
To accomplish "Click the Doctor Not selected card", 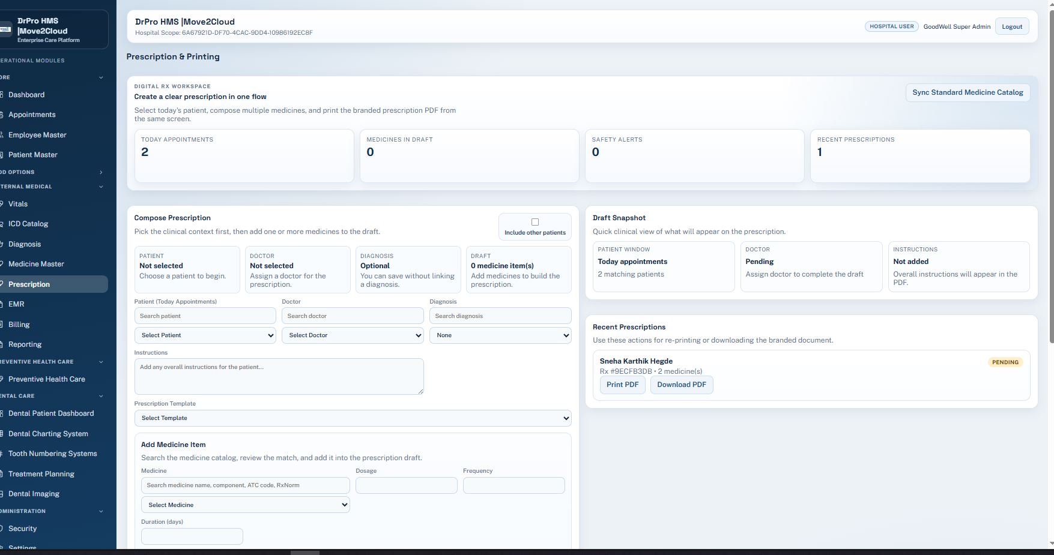I will (x=298, y=269).
